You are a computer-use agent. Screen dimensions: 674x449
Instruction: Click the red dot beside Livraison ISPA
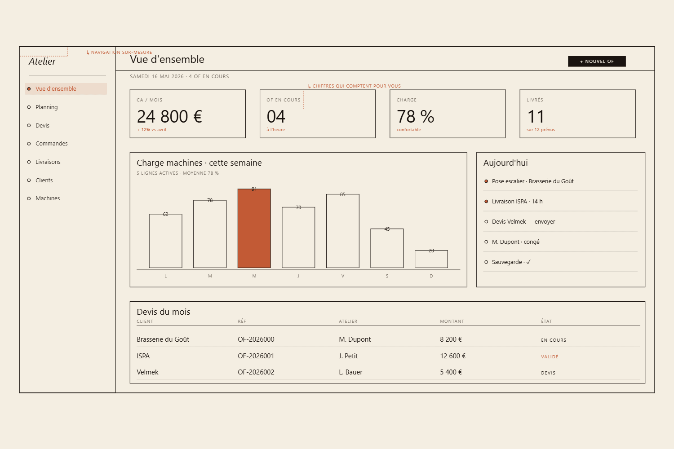pyautogui.click(x=486, y=202)
